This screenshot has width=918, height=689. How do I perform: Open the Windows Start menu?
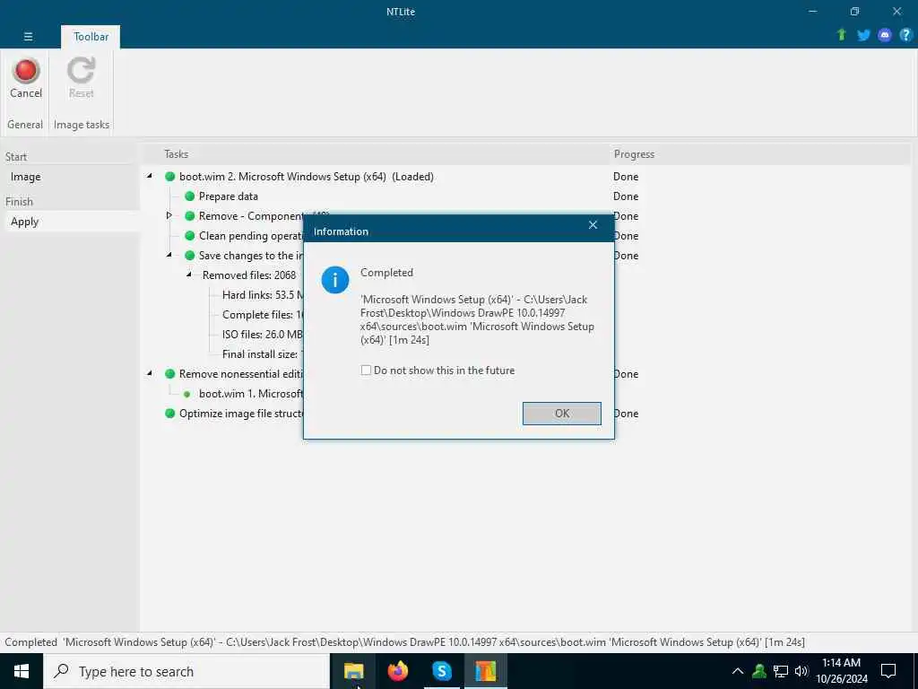(x=22, y=671)
